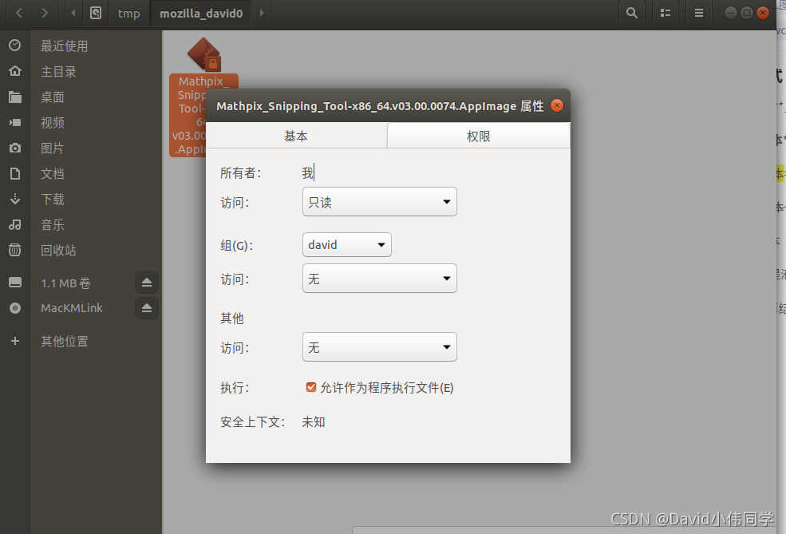
Task: Click the root disk icon in path bar
Action: click(96, 13)
